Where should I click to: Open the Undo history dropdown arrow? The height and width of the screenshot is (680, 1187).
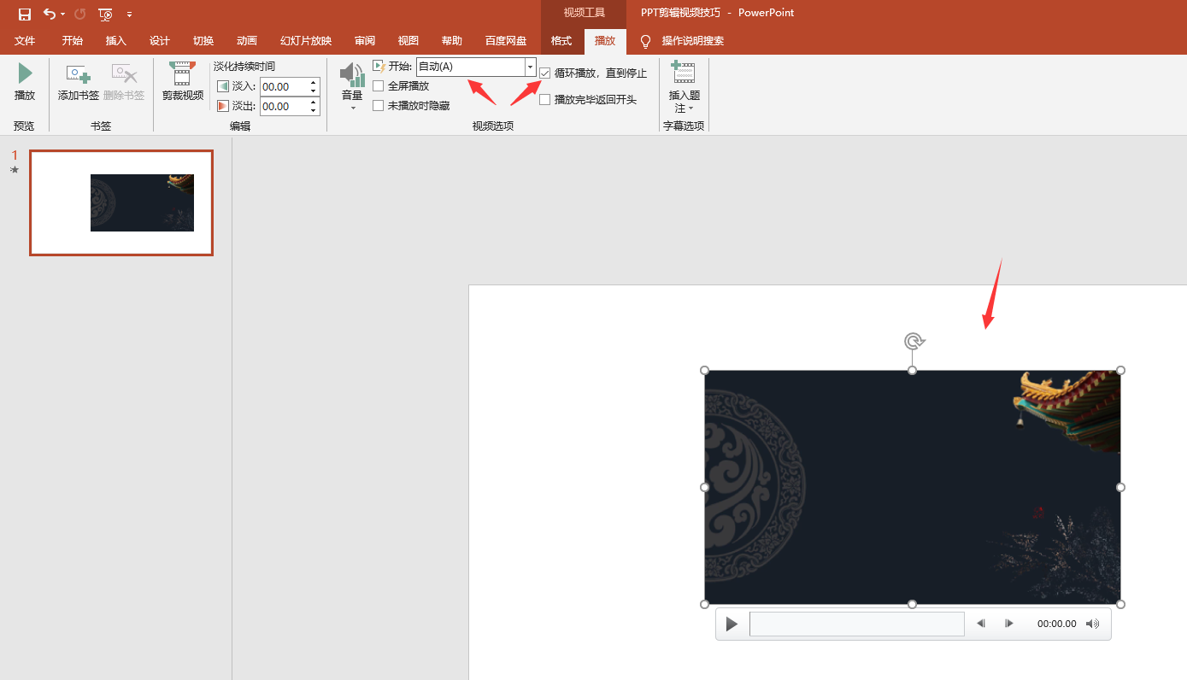pos(63,15)
